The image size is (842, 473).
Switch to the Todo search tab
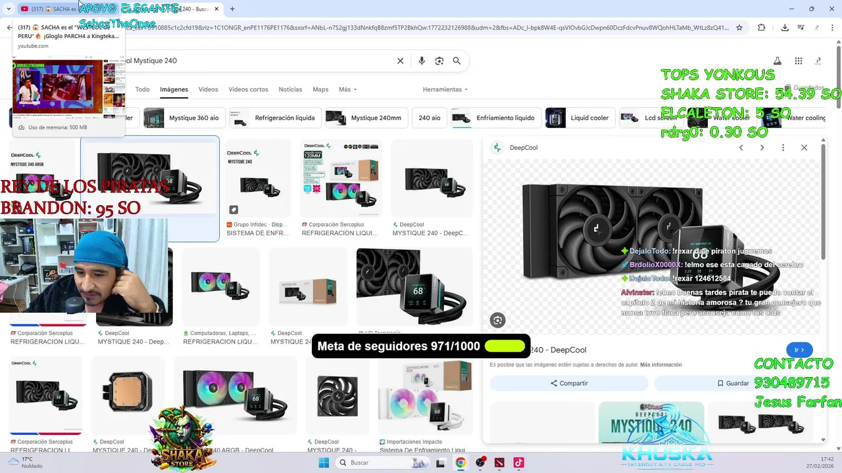tap(143, 89)
